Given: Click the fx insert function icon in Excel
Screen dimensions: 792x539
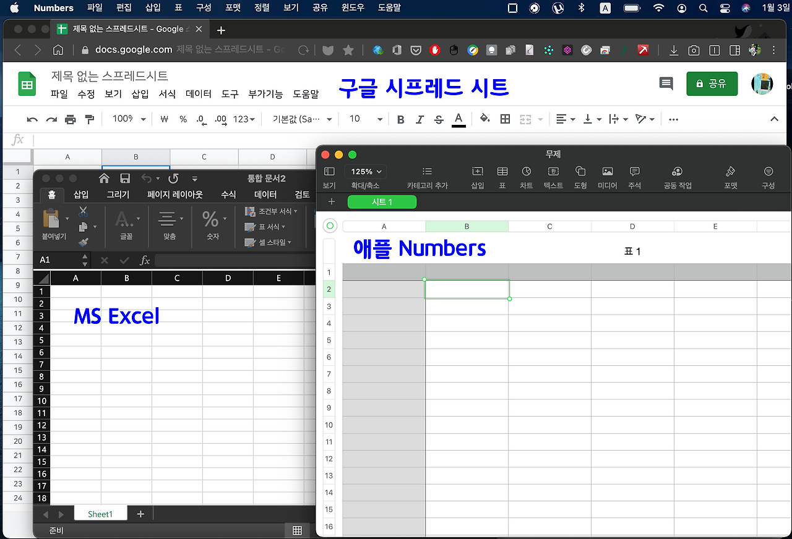Looking at the screenshot, I should [145, 260].
